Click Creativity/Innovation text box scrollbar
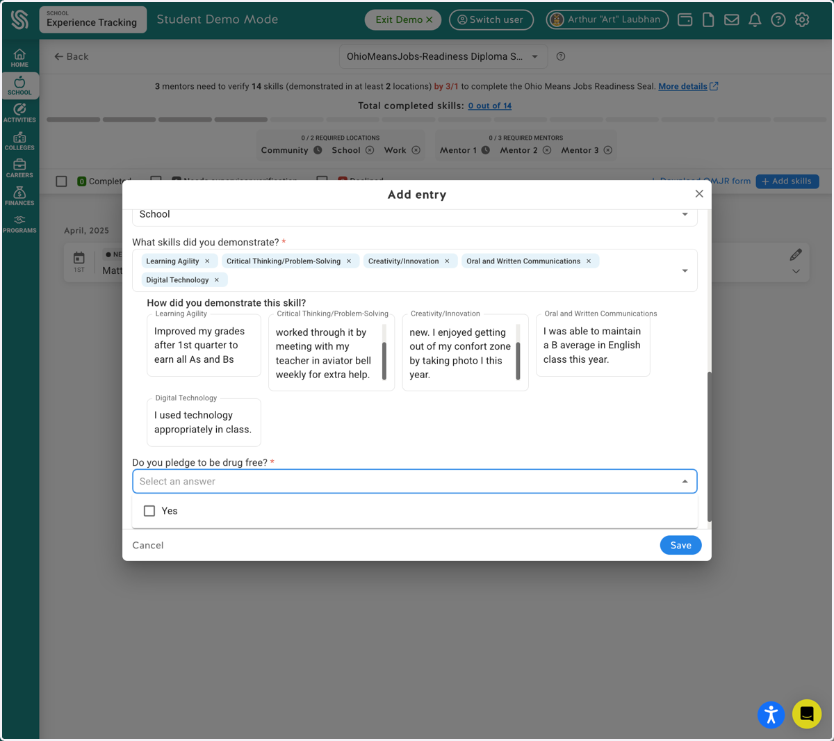Image resolution: width=834 pixels, height=741 pixels. 518,361
